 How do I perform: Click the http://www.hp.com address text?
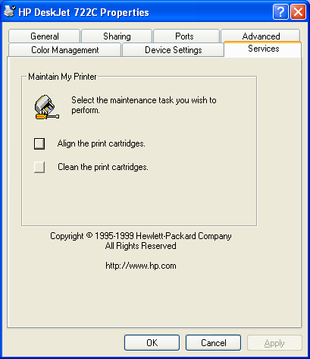(141, 266)
